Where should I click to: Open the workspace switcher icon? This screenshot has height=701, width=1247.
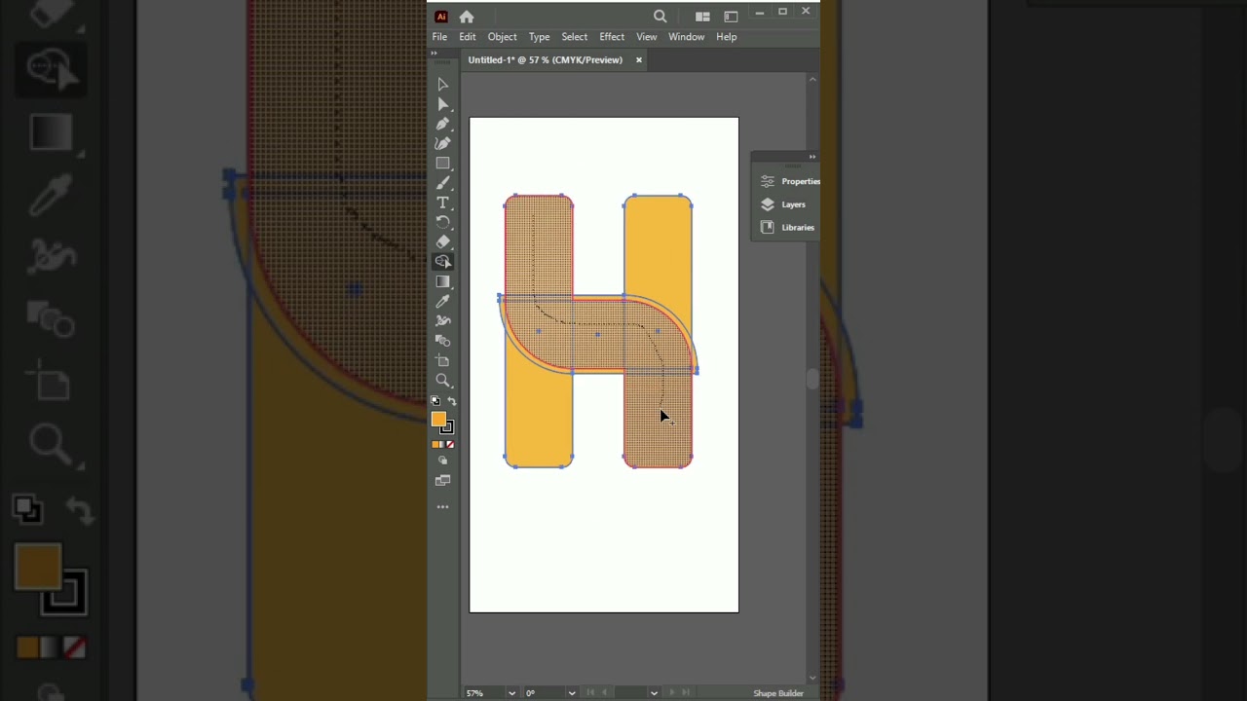tap(731, 17)
